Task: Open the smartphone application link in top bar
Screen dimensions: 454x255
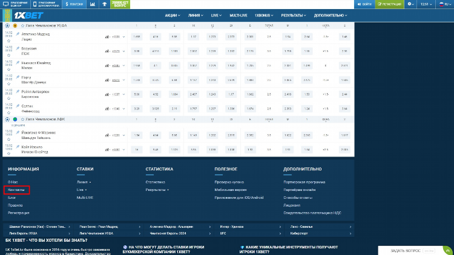Action: (46, 4)
